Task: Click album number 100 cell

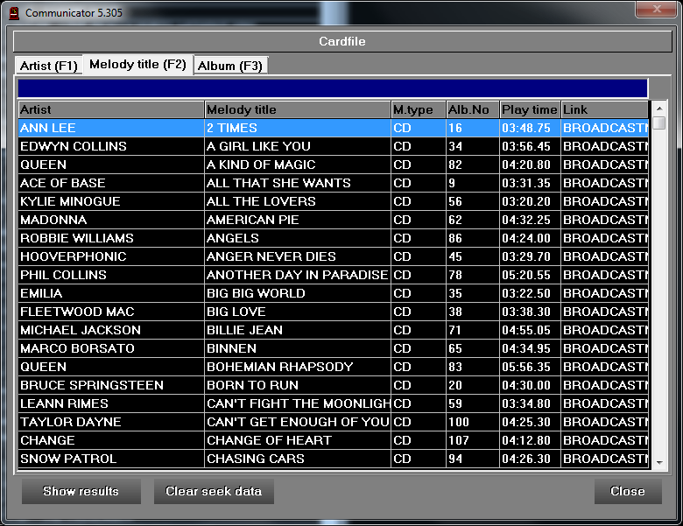Action: pyautogui.click(x=473, y=422)
